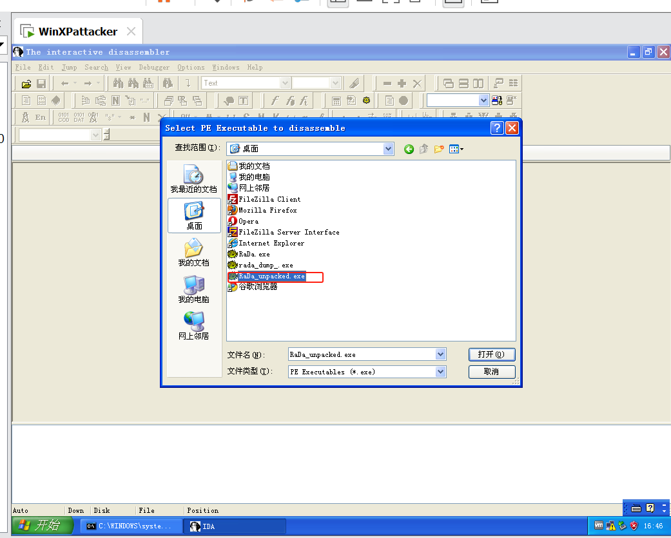671x538 pixels.
Task: Click the round breakpoint circle icon
Action: coord(404,101)
